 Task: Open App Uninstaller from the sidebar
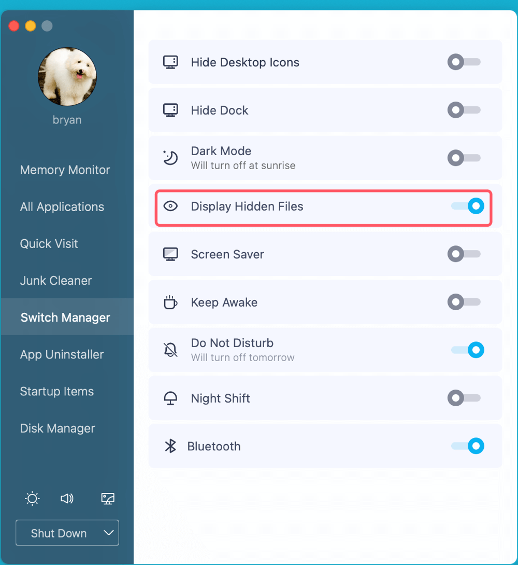click(x=62, y=355)
